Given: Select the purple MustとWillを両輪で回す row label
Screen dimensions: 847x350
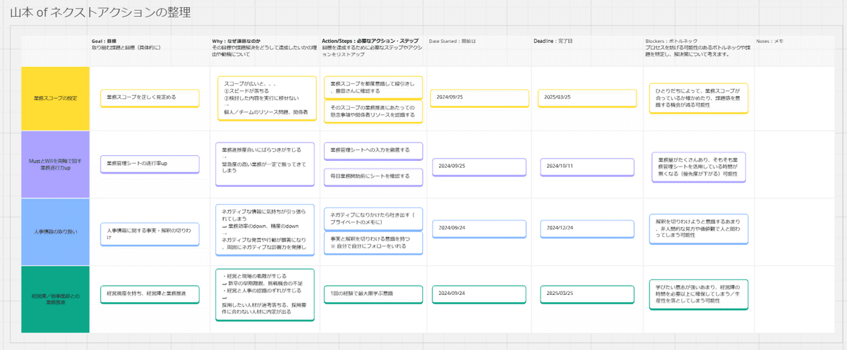Looking at the screenshot, I should (56, 164).
